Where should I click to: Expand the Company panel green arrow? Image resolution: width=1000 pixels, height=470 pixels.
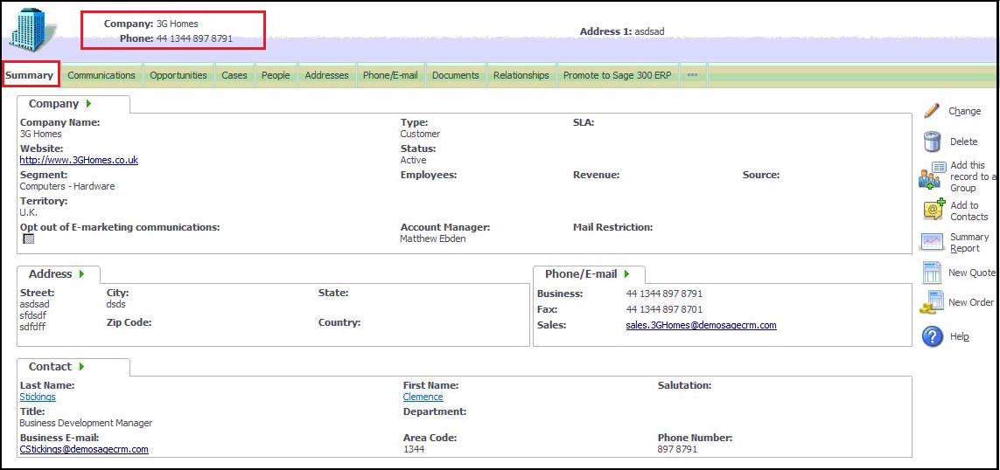point(88,104)
